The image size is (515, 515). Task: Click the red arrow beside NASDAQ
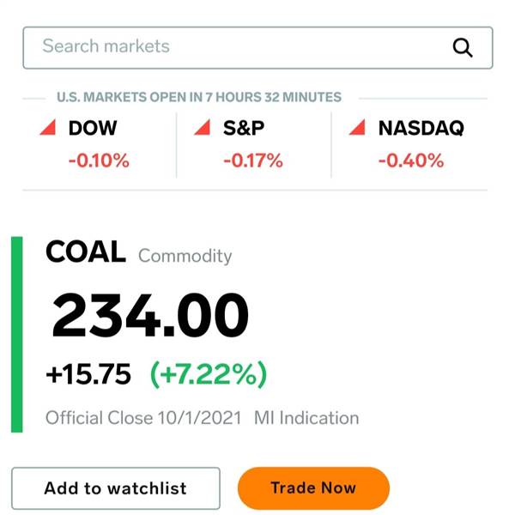tap(357, 127)
